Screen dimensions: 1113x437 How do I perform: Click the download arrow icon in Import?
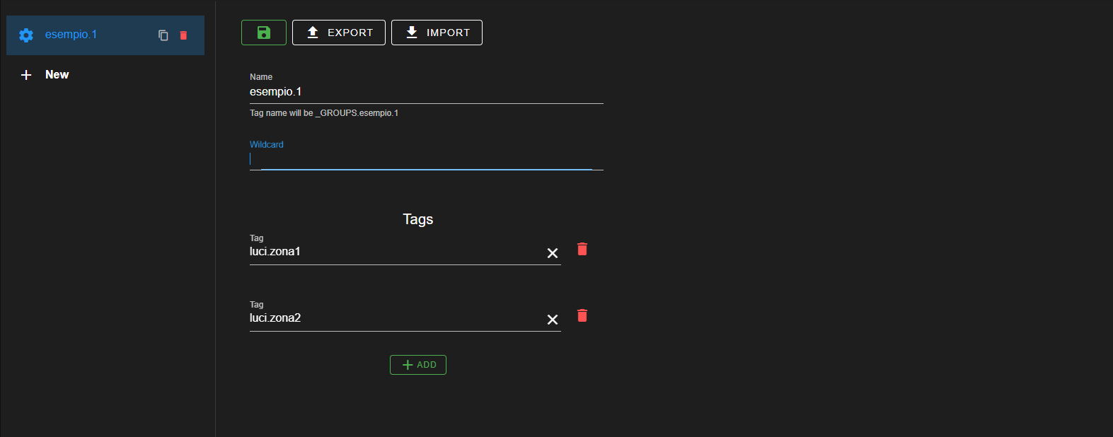pos(412,33)
